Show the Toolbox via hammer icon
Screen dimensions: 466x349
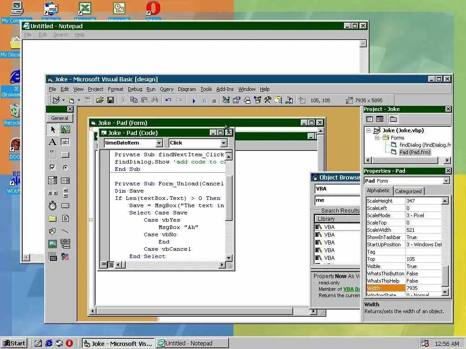[268, 100]
